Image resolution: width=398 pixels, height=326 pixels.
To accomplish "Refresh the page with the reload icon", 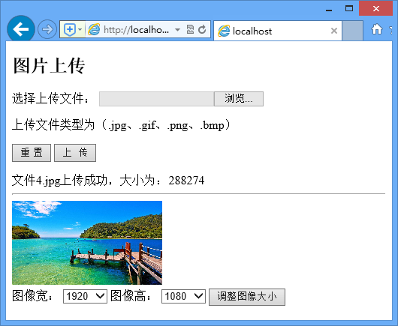I will 202,29.
